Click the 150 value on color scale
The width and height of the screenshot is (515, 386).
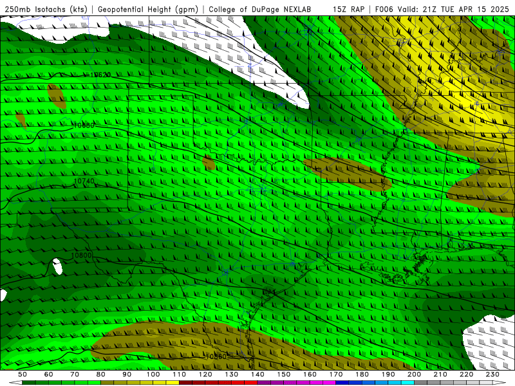pos(284,374)
